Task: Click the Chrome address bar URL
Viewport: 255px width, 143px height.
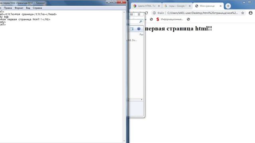Action: (202, 13)
